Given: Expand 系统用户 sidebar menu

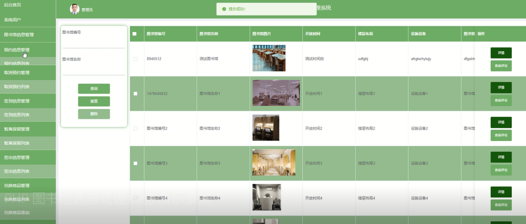Looking at the screenshot, I should [28, 20].
